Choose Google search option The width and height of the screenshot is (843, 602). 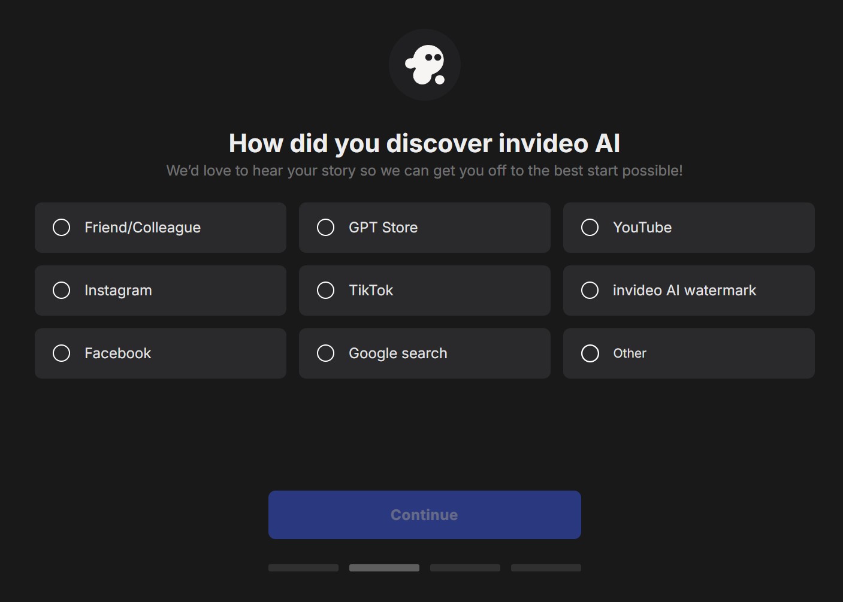pyautogui.click(x=424, y=353)
